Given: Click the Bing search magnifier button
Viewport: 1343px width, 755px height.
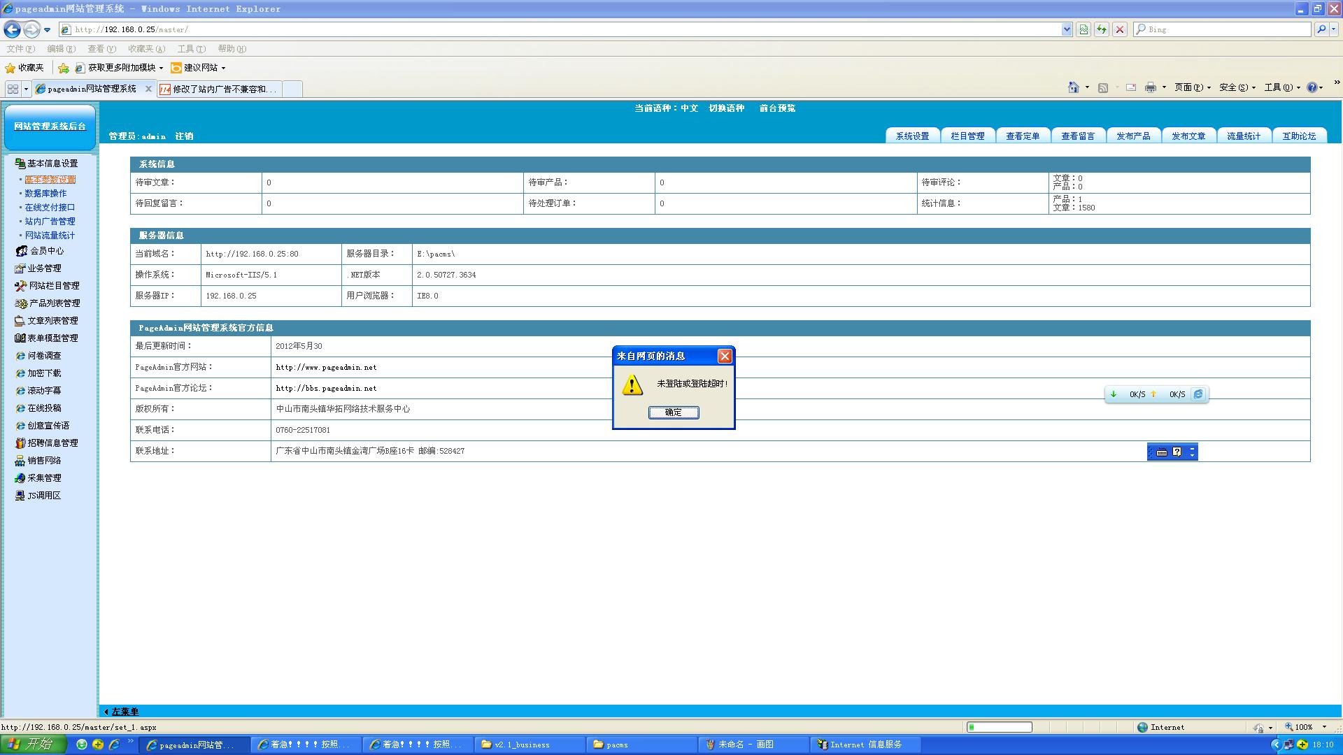Looking at the screenshot, I should pos(1321,29).
